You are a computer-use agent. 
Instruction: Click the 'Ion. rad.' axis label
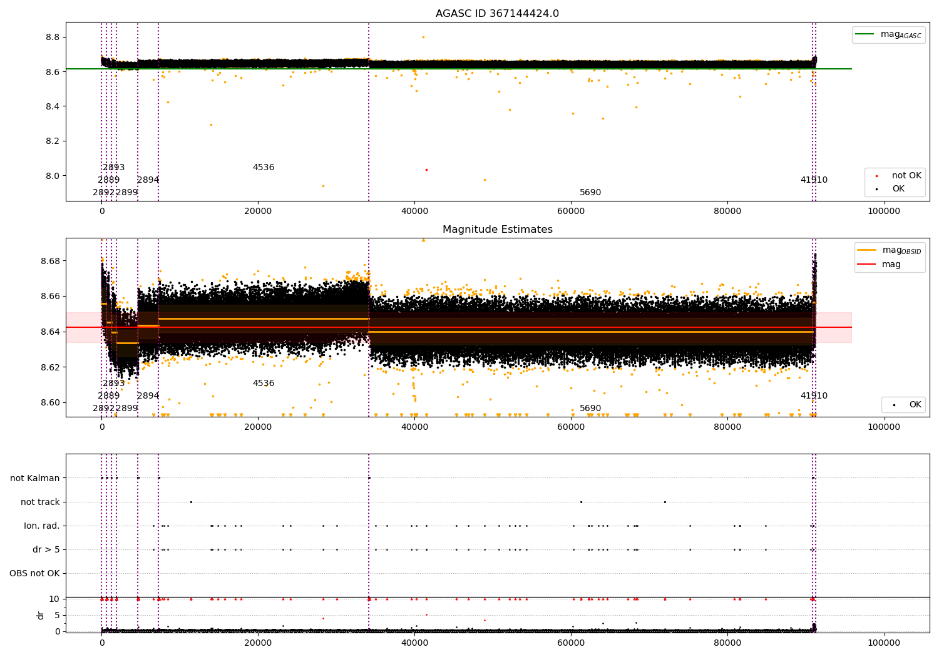click(x=42, y=526)
